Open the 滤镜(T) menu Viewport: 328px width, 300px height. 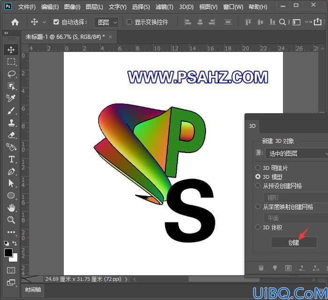pyautogui.click(x=164, y=7)
